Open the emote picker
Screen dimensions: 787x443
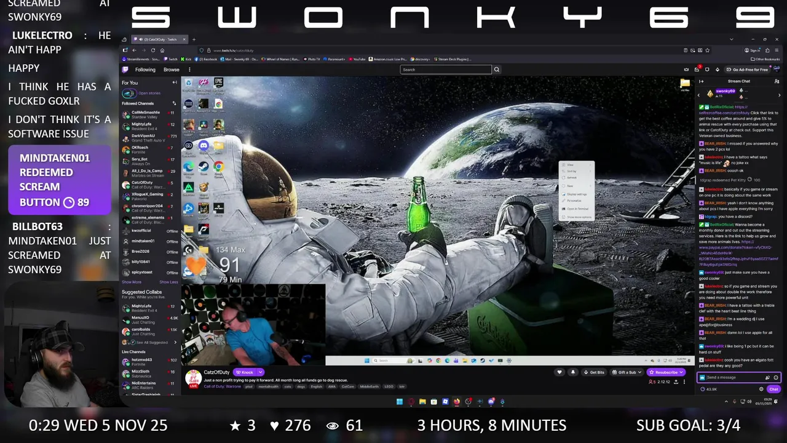coord(775,378)
